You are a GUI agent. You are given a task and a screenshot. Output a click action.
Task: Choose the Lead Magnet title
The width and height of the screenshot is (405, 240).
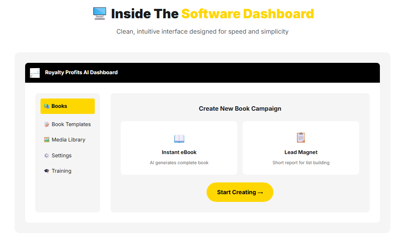(x=301, y=152)
